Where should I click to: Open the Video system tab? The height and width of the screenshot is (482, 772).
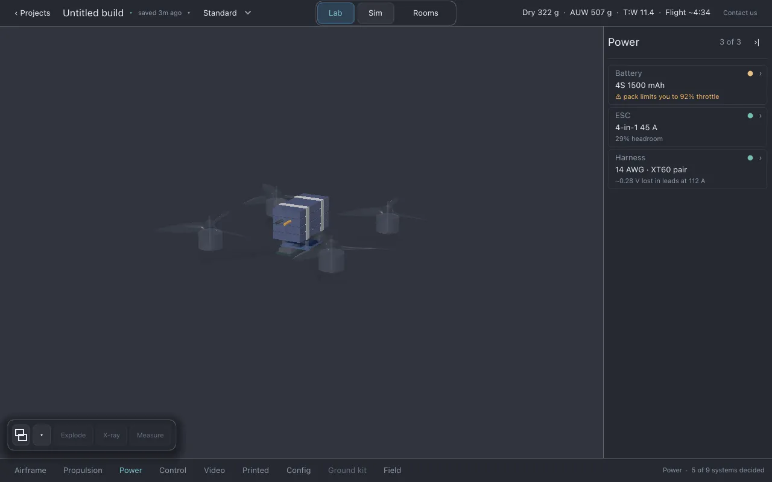tap(214, 470)
